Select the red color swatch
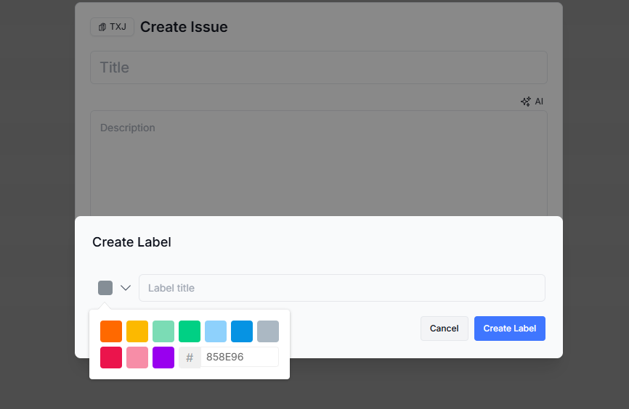Viewport: 629px width, 409px height. pos(111,358)
